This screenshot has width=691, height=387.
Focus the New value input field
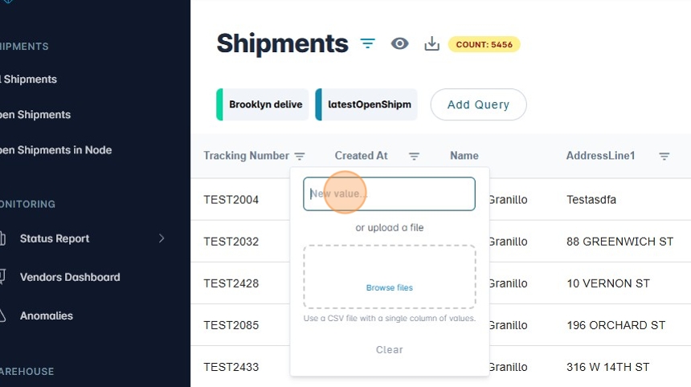coord(389,194)
